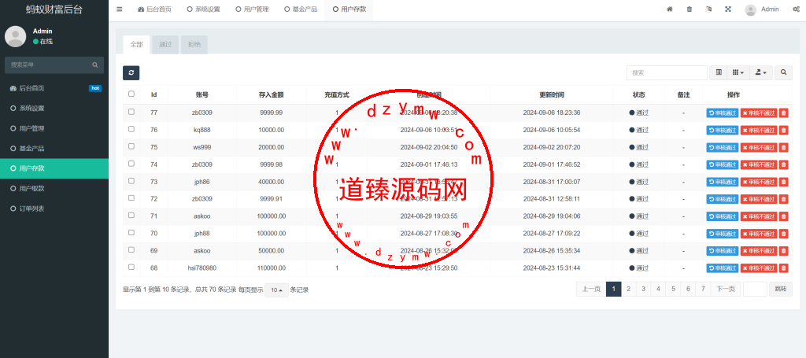
Task: Check the row with Id 74
Action: pyautogui.click(x=131, y=164)
